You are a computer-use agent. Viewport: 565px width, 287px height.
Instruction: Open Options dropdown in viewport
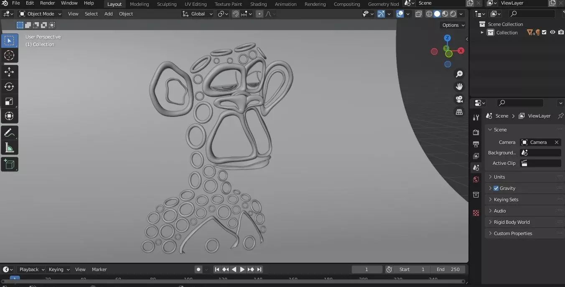(453, 25)
